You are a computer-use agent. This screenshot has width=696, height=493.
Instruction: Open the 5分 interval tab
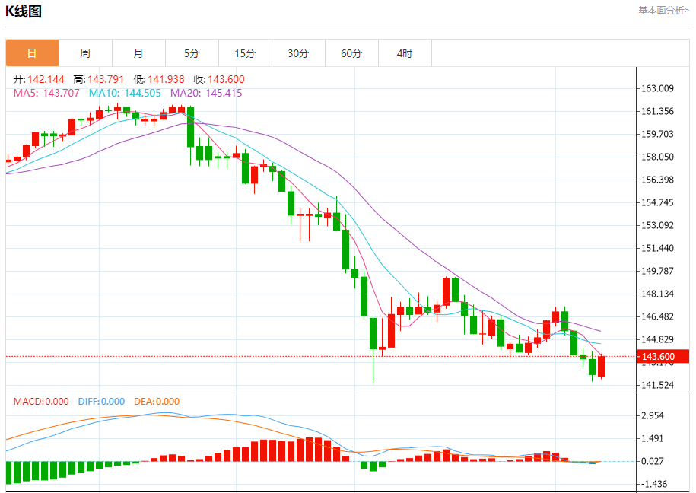click(192, 53)
